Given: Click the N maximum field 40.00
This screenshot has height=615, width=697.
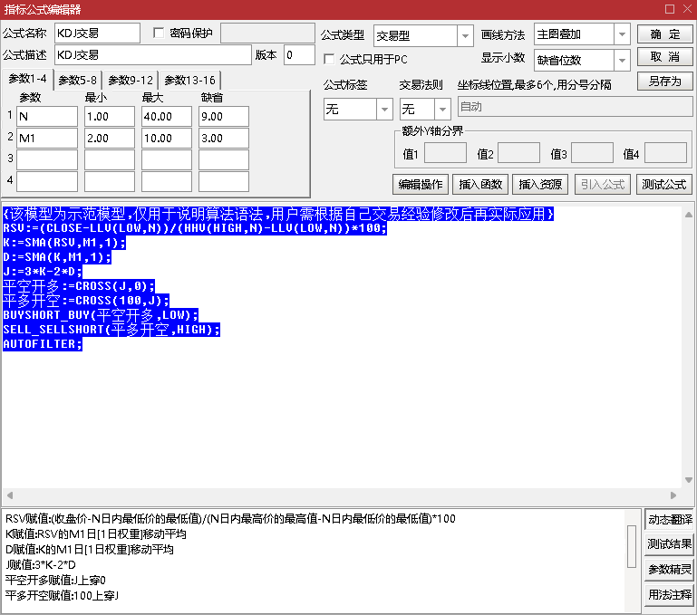Looking at the screenshot, I should click(x=167, y=117).
